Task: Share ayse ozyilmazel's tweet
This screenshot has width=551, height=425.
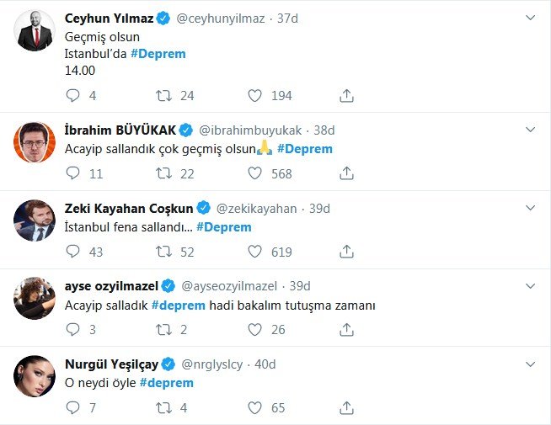Action: [345, 330]
